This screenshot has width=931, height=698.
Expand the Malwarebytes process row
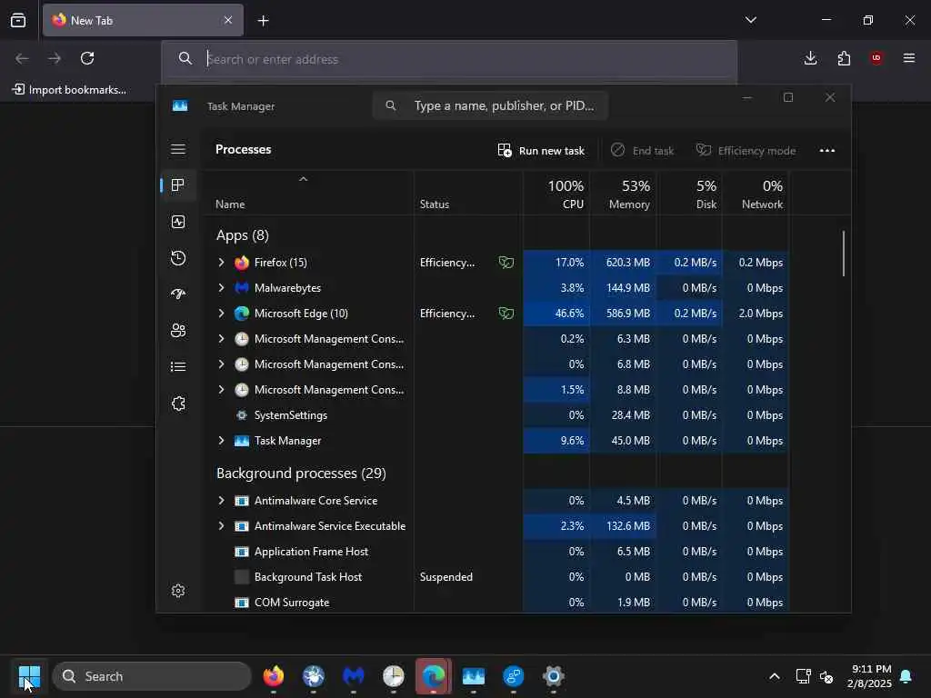222,288
